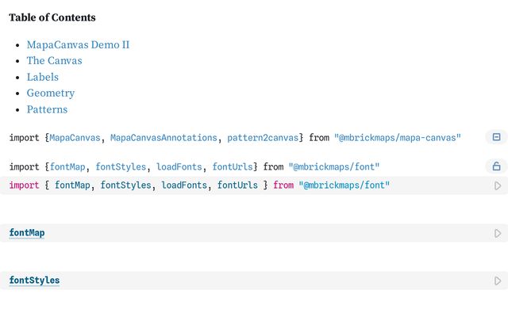Focus the font import code editor line

pyautogui.click(x=198, y=185)
